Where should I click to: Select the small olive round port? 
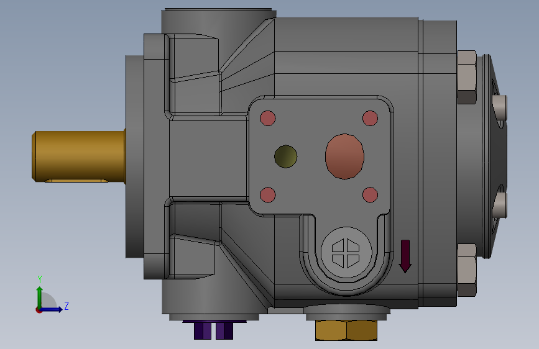pyautogui.click(x=285, y=156)
